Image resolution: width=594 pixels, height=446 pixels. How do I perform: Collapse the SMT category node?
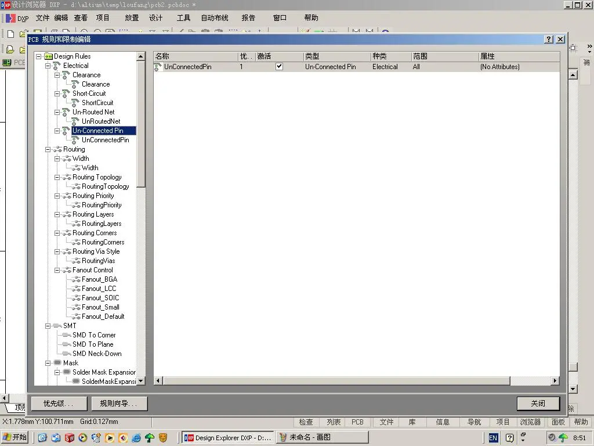coord(48,326)
